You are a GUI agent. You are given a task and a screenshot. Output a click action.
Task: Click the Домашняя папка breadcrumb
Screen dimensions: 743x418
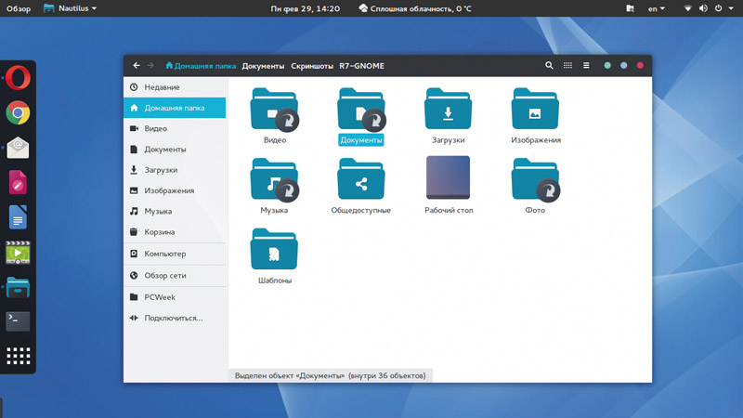click(x=201, y=66)
